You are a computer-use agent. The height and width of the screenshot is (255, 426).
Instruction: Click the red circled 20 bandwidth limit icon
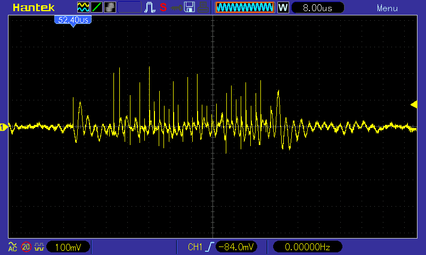26,246
